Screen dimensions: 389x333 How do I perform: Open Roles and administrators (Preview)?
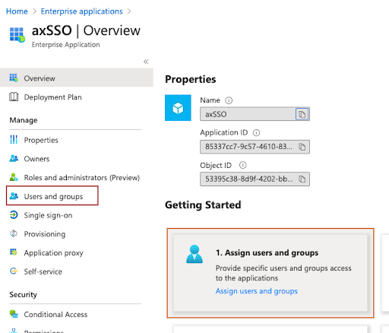[82, 177]
